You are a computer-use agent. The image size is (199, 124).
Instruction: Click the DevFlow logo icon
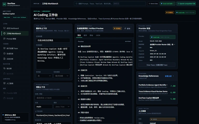(x=4, y=4)
